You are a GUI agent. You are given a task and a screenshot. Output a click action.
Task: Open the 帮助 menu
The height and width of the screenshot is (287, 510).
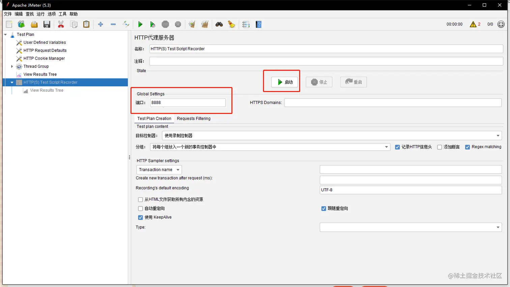click(74, 14)
